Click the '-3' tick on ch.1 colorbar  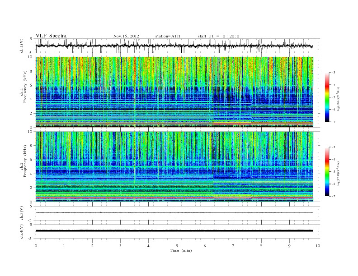pyautogui.click(x=334, y=73)
